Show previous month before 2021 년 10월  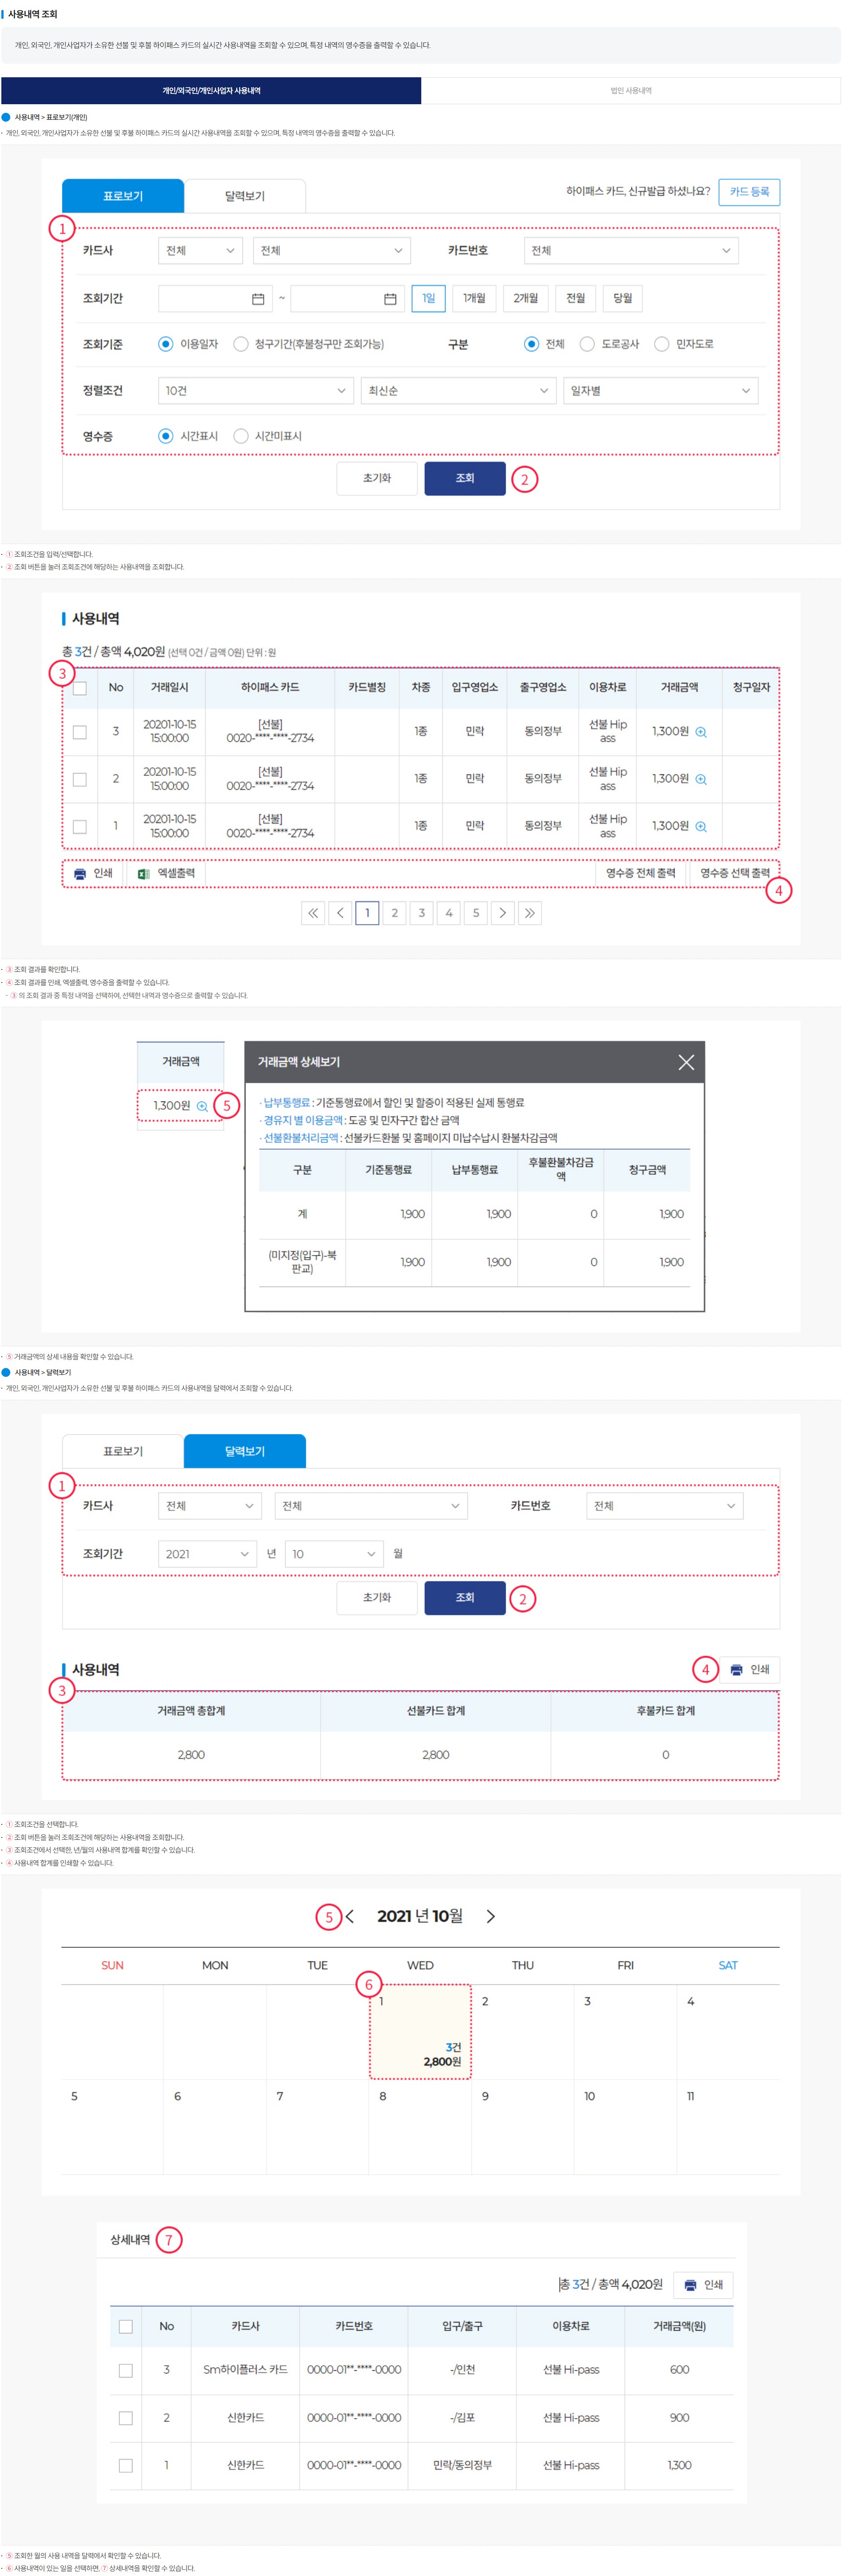349,1916
